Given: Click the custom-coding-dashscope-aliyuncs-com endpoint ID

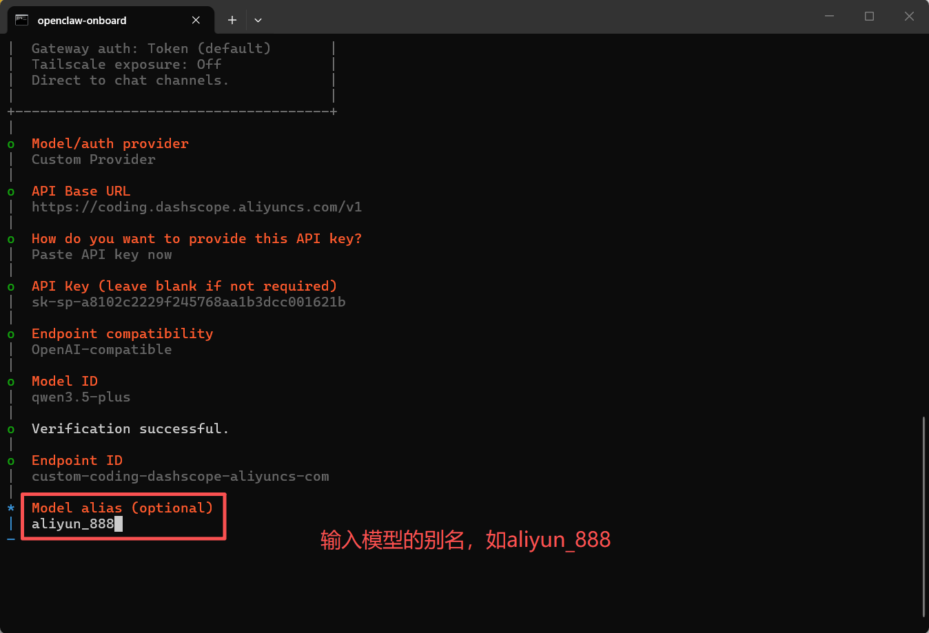Looking at the screenshot, I should [180, 476].
